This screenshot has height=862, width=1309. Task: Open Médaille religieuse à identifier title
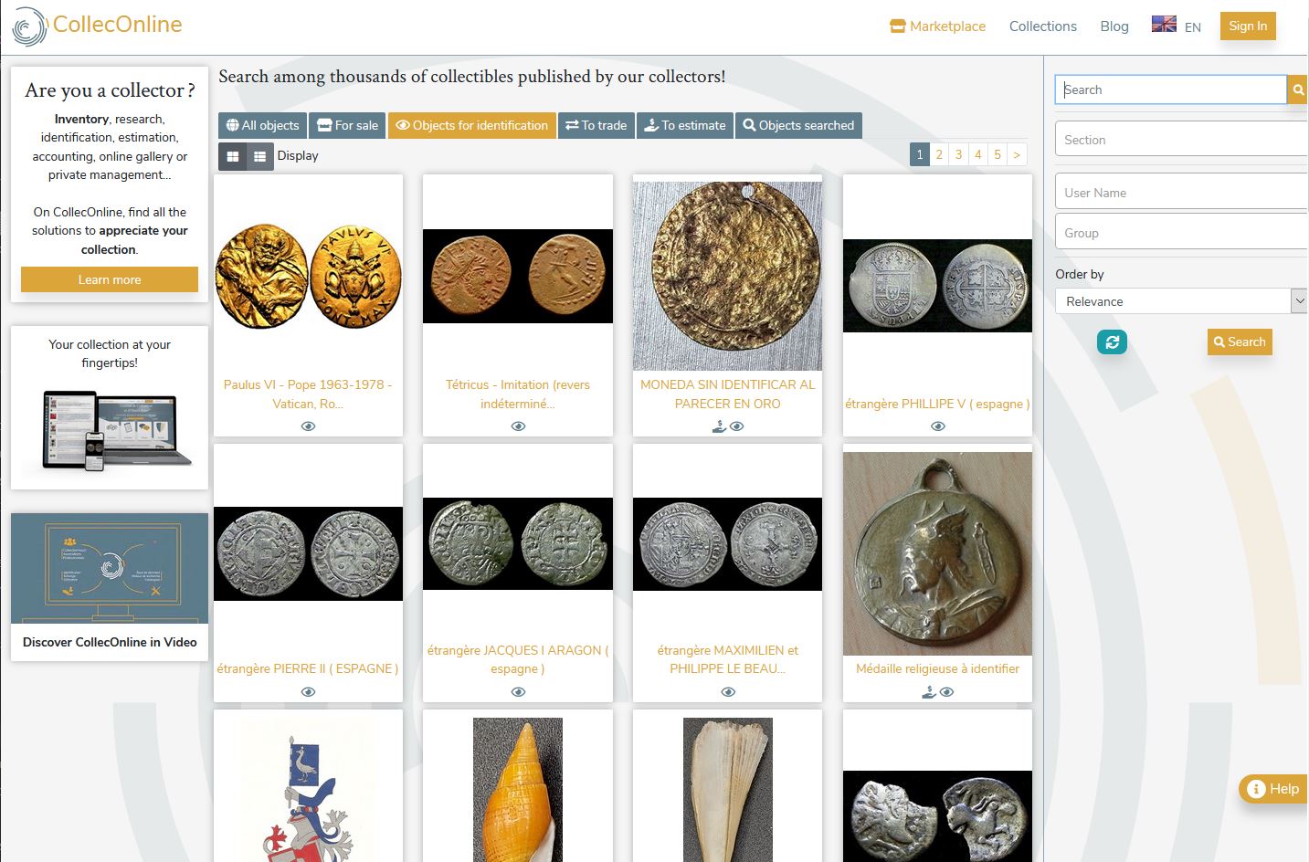click(937, 668)
